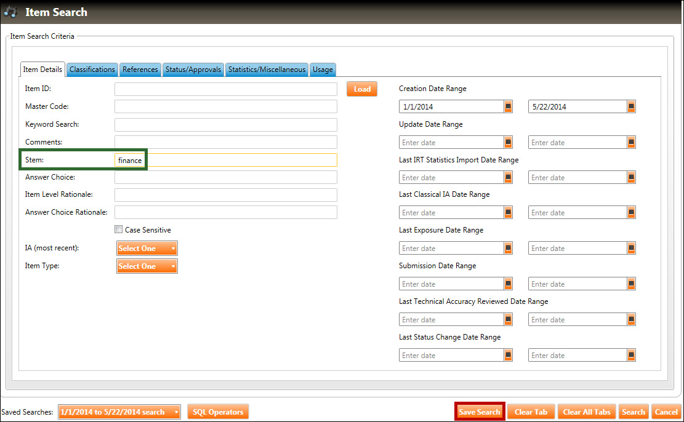Open calendar for Creation Date end field
684x422 pixels.
[631, 107]
